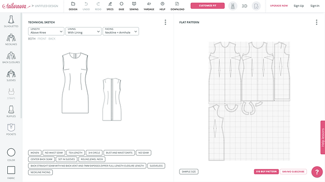Open the Silhouettes panel

click(11, 21)
